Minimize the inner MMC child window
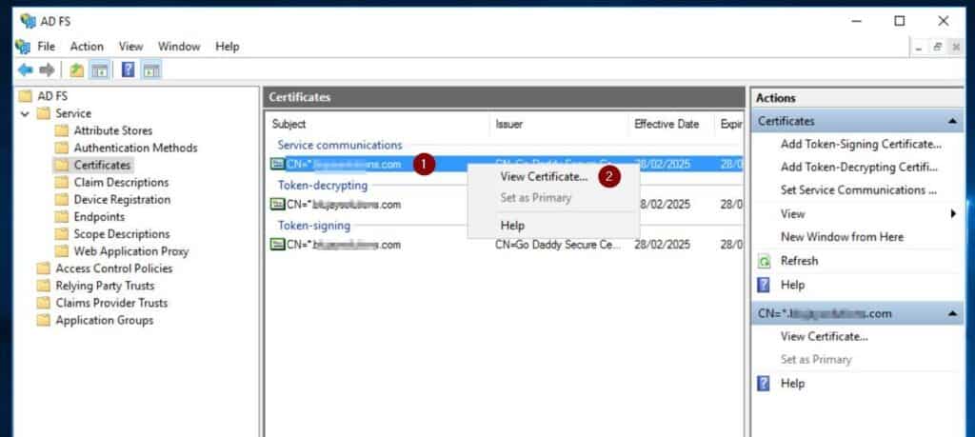Screen dimensions: 975x437 (x=920, y=48)
